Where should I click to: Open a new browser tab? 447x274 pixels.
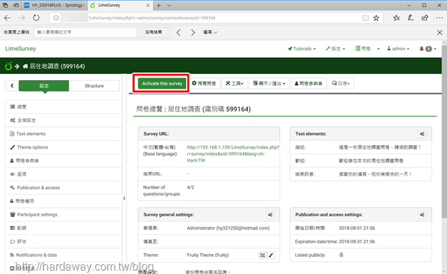point(159,5)
